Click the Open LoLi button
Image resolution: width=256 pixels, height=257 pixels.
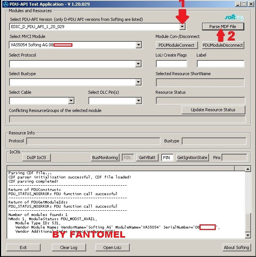tap(112, 248)
